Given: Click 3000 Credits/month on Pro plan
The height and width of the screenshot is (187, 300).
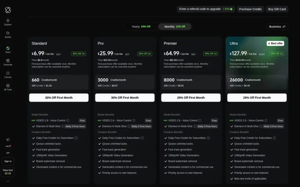Looking at the screenshot, I should (x=112, y=80).
